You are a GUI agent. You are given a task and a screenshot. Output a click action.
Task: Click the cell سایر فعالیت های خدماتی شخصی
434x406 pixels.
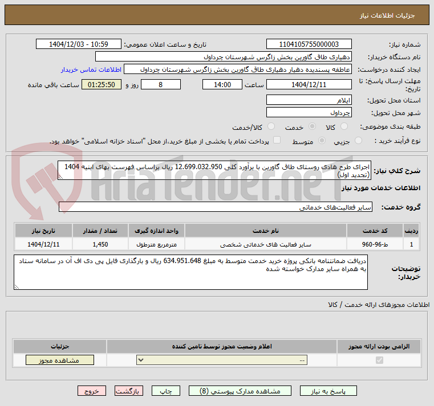266,244
